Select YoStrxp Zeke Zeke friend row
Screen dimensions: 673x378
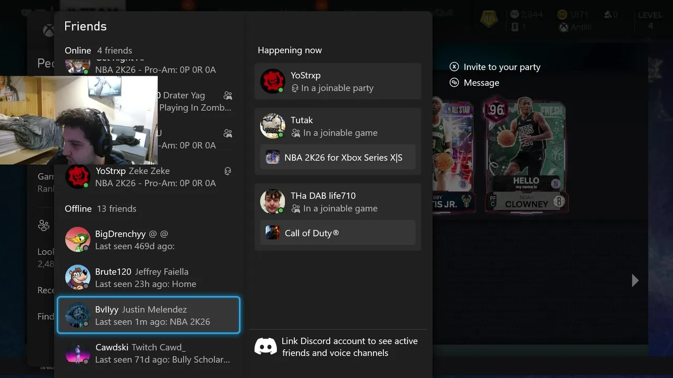coord(148,177)
